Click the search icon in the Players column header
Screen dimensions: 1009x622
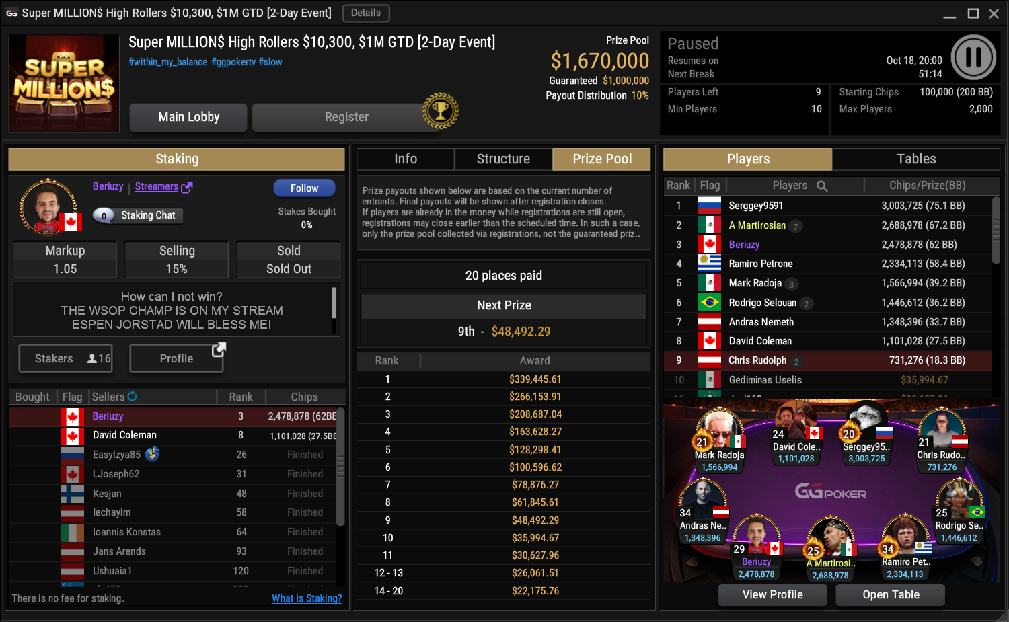tap(822, 186)
